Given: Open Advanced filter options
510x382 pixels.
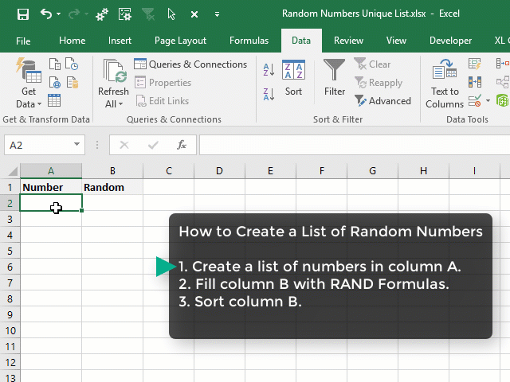Looking at the screenshot, I should (x=382, y=101).
